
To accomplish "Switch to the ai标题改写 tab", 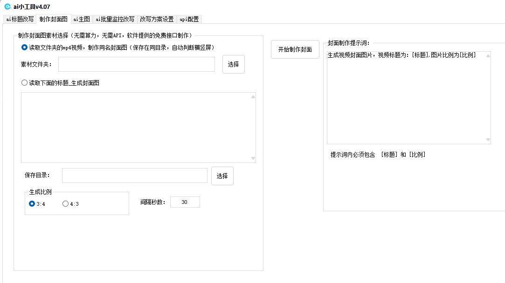I will click(x=20, y=19).
